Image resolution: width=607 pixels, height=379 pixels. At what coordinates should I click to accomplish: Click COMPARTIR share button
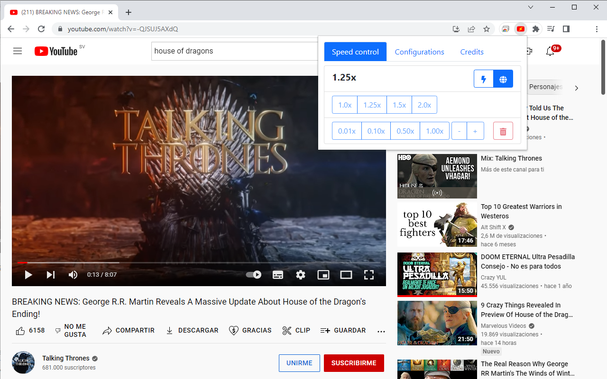click(x=129, y=331)
